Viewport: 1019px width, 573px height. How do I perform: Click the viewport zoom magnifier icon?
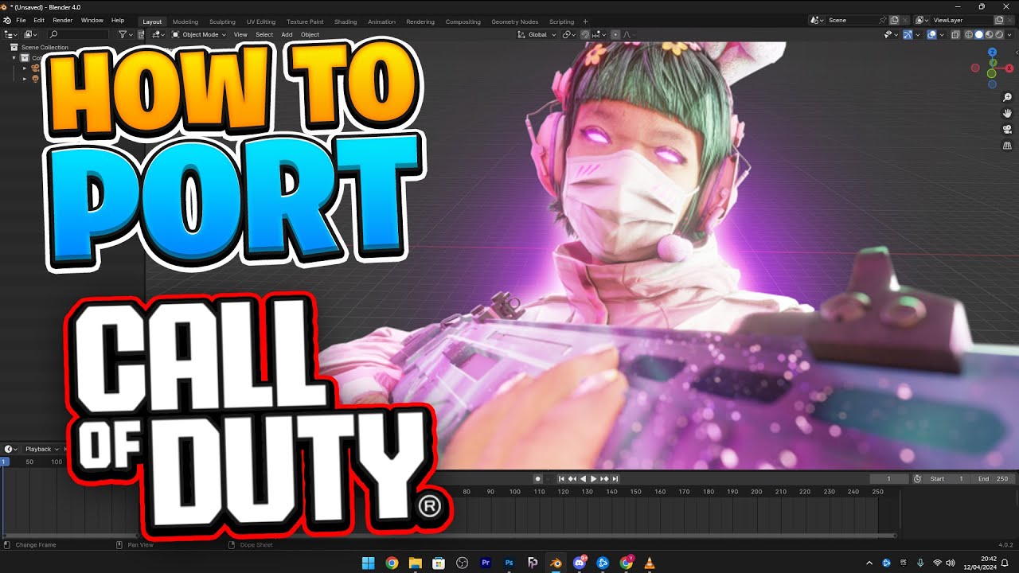[1007, 98]
